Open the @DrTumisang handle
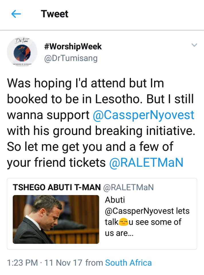Screen dimensions: 204x275 tap(71, 58)
